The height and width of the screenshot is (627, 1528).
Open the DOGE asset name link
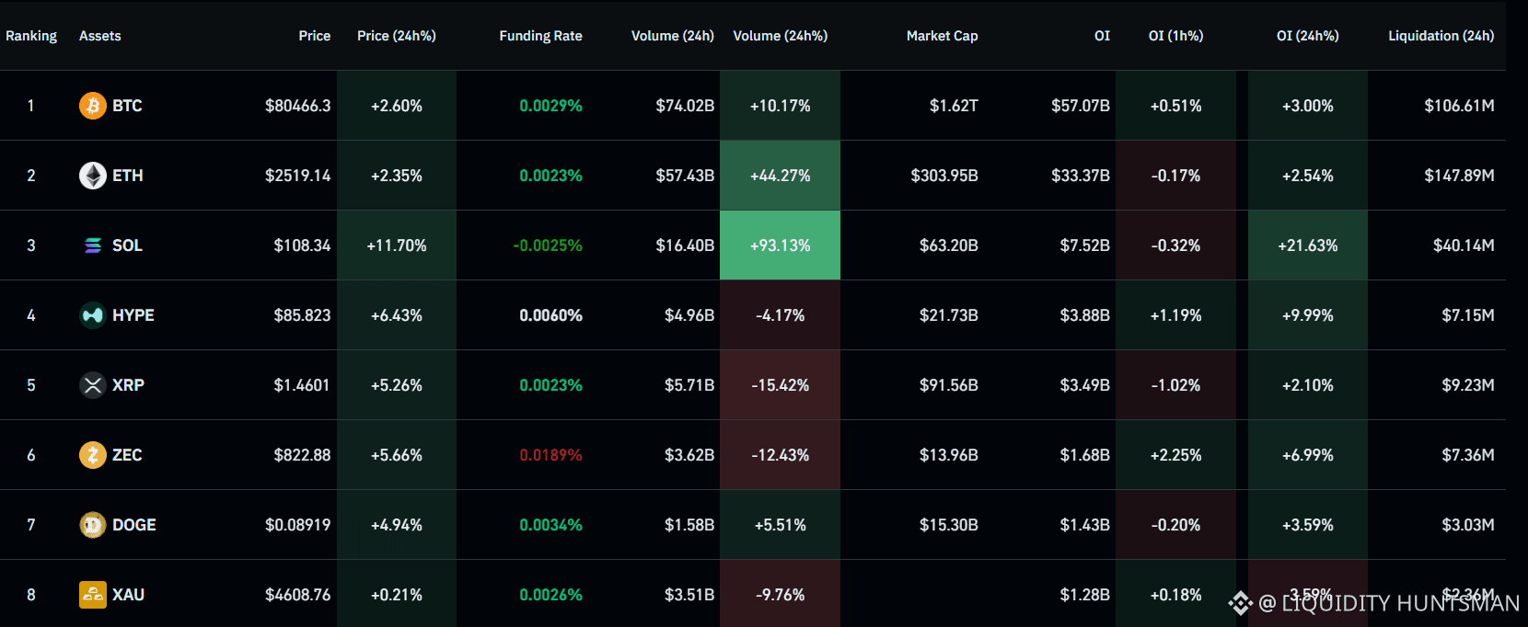(x=134, y=525)
